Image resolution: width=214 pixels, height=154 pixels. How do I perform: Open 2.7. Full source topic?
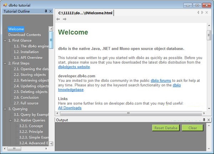point(26,103)
